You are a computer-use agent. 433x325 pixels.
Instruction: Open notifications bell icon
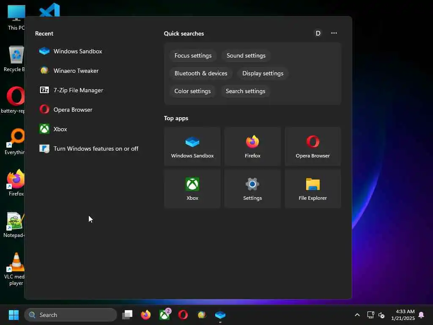pos(422,315)
